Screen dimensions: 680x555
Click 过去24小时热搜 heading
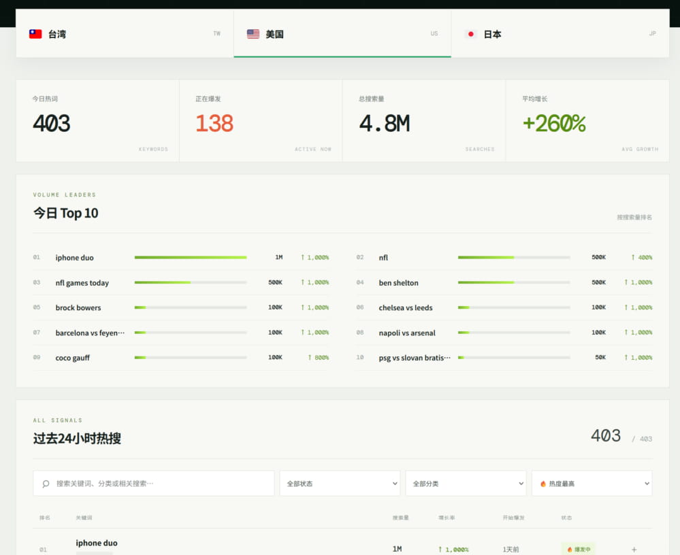77,439
